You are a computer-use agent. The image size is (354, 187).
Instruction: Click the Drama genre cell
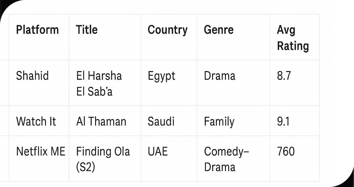tap(219, 76)
